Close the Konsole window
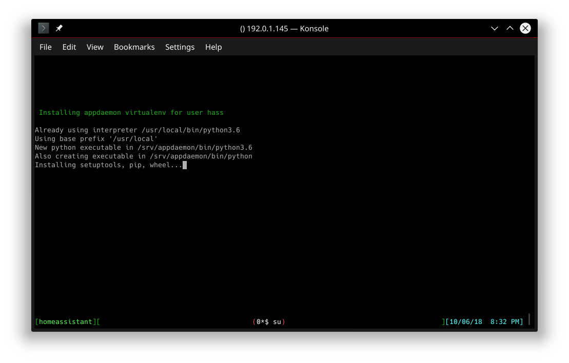 pos(525,28)
